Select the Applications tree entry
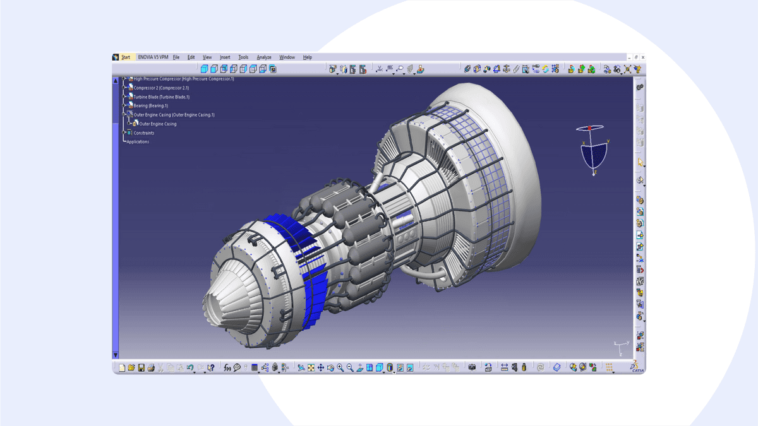The image size is (758, 426). click(x=138, y=142)
